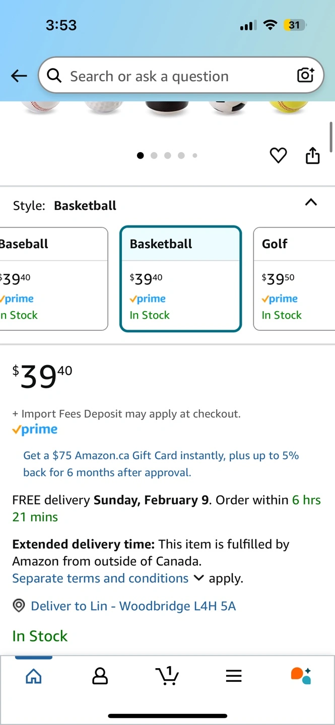
Task: Select the Baseball style option
Action: (x=53, y=279)
